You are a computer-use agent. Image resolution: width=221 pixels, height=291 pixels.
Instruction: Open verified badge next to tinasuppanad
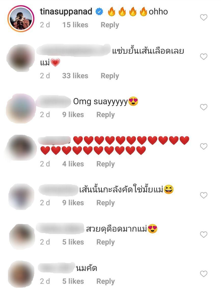99,12
